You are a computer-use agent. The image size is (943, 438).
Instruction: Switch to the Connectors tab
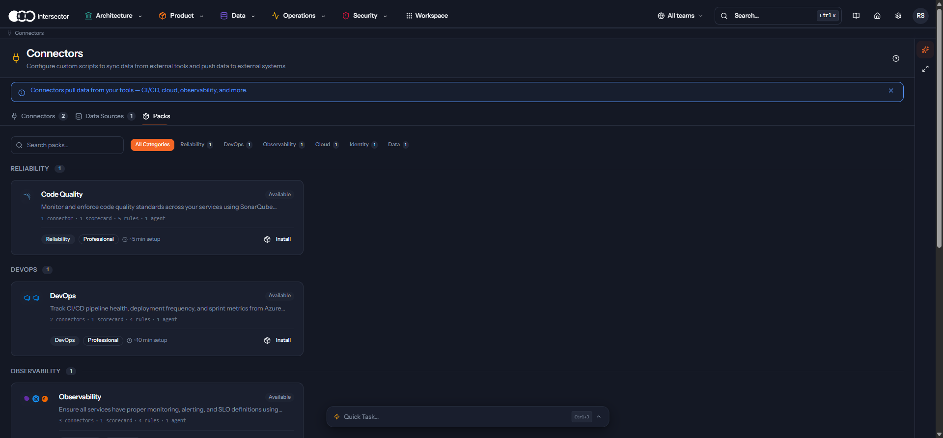39,116
